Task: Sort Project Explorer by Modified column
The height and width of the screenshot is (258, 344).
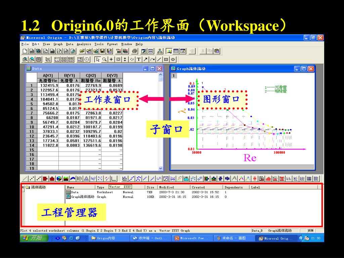Action: pyautogui.click(x=174, y=187)
